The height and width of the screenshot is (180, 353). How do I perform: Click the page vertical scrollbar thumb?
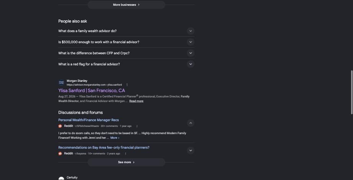click(x=351, y=92)
